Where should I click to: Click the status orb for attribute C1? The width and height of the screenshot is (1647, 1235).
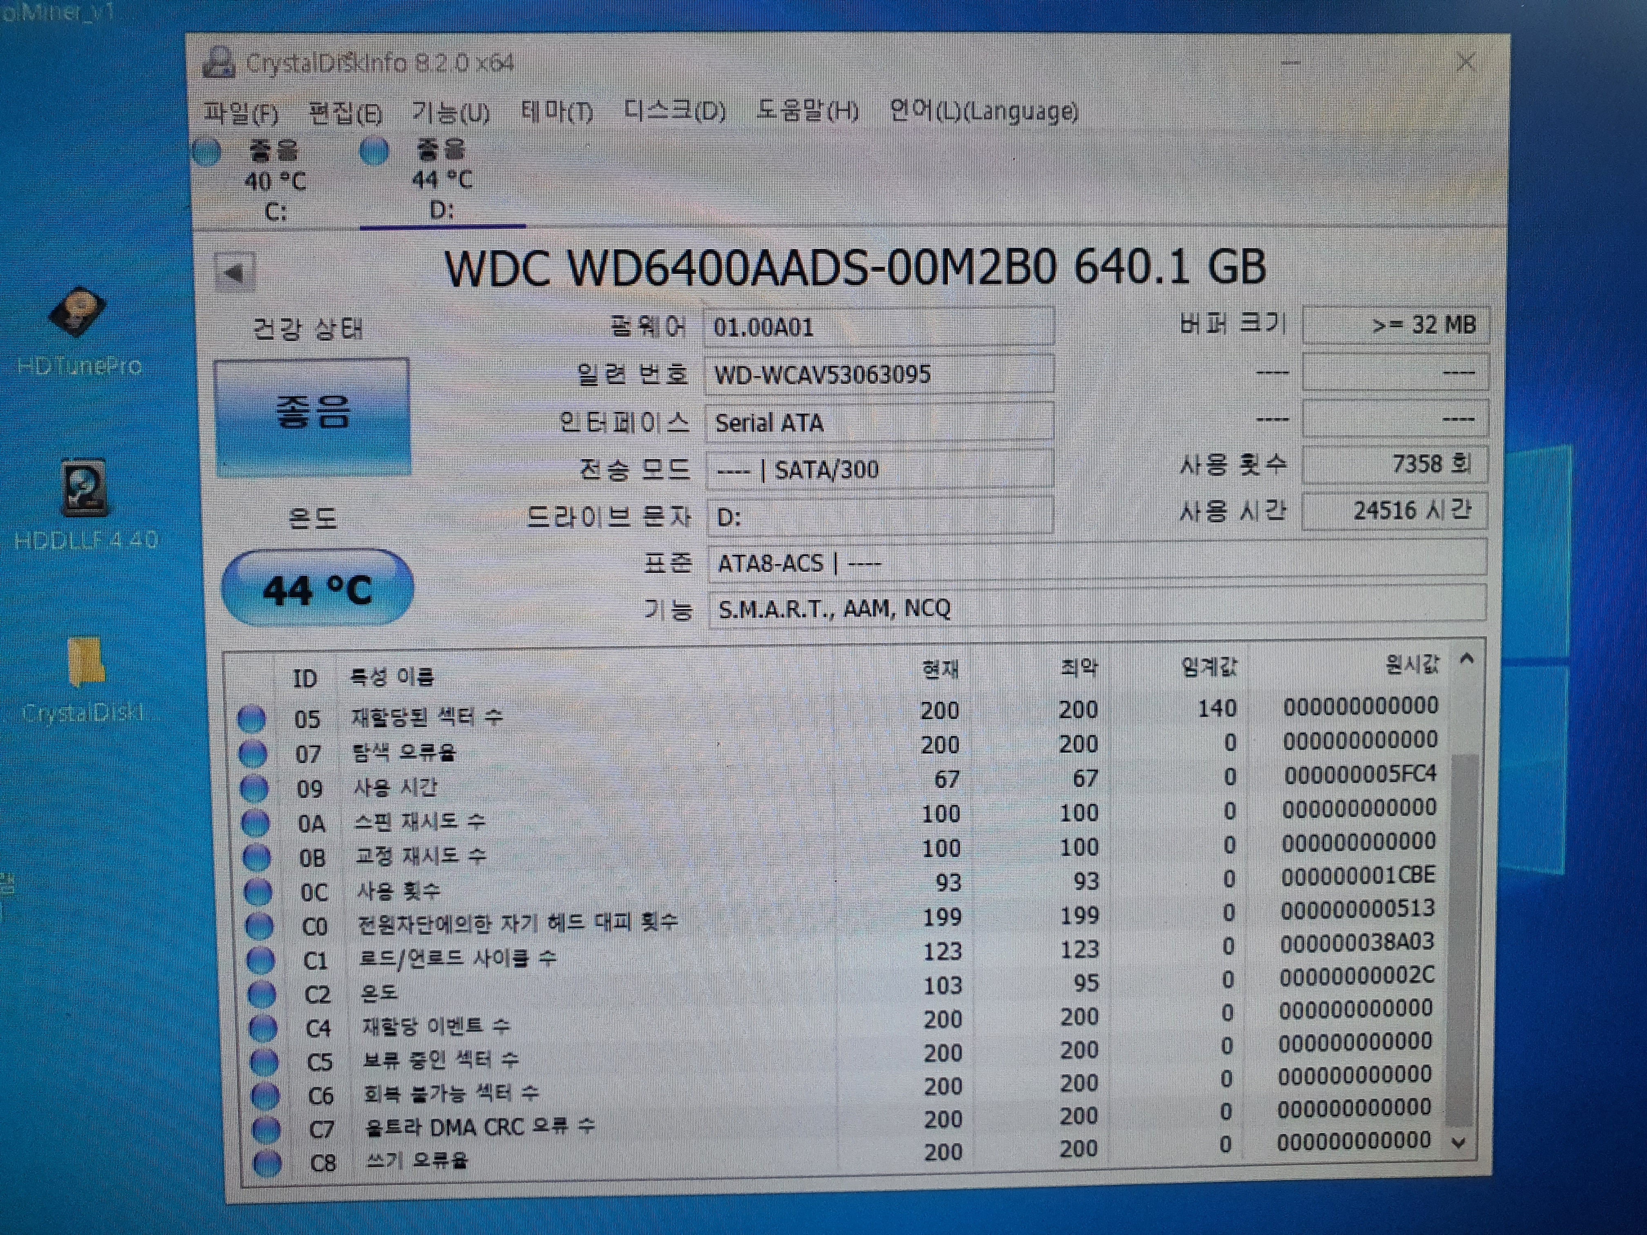point(261,960)
